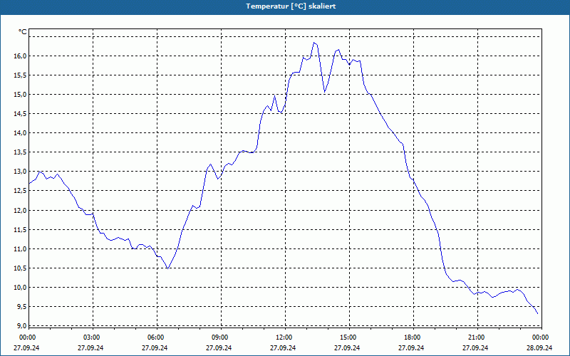Click the '12:00' x-axis time label
This screenshot has height=356, width=570.
(x=283, y=337)
